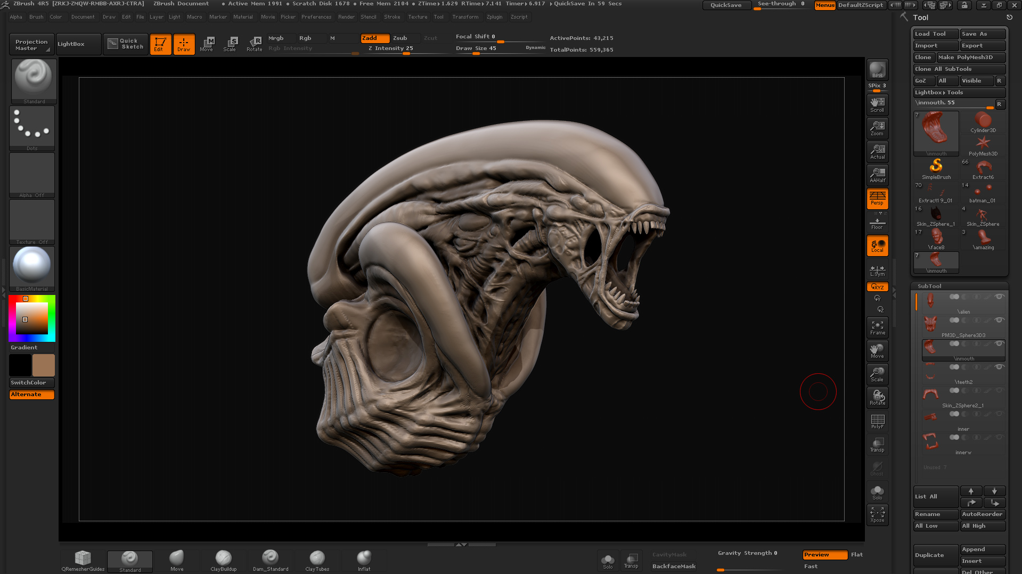The image size is (1022, 574).
Task: Open the Dots stroke picker
Action: [x=32, y=128]
